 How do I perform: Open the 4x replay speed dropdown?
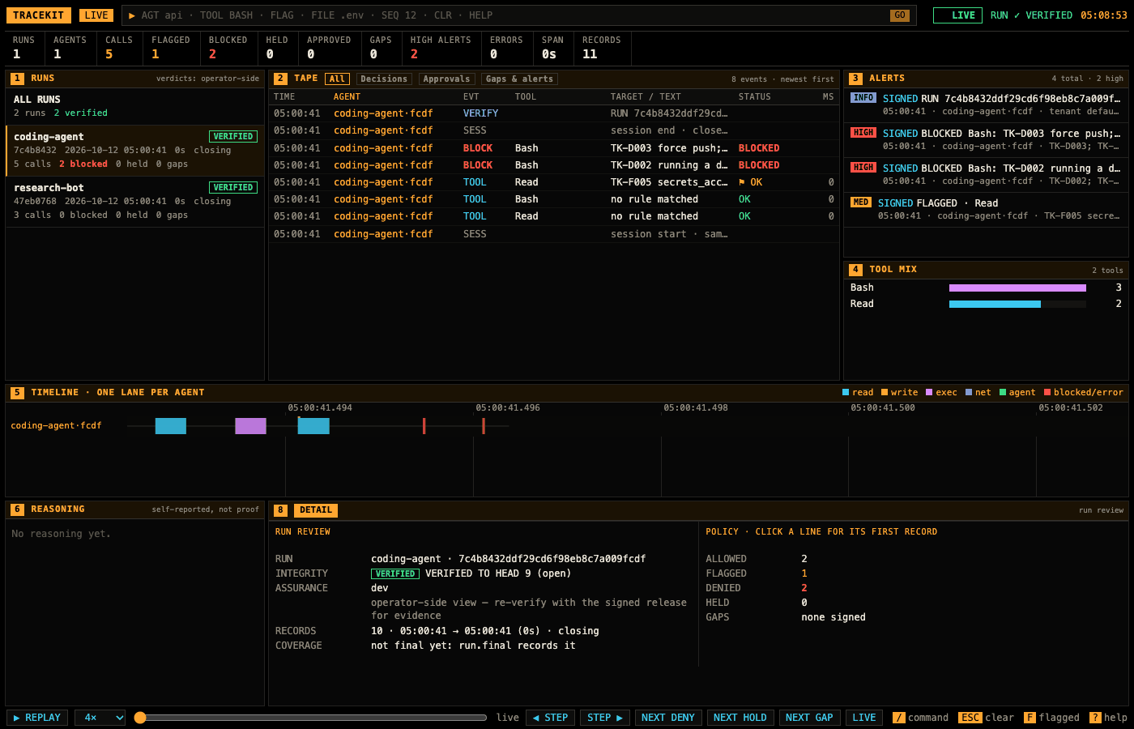tap(100, 718)
